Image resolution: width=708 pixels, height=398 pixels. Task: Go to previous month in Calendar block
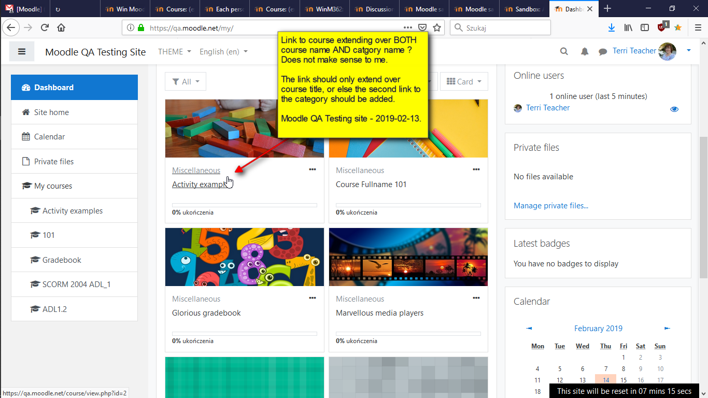529,328
